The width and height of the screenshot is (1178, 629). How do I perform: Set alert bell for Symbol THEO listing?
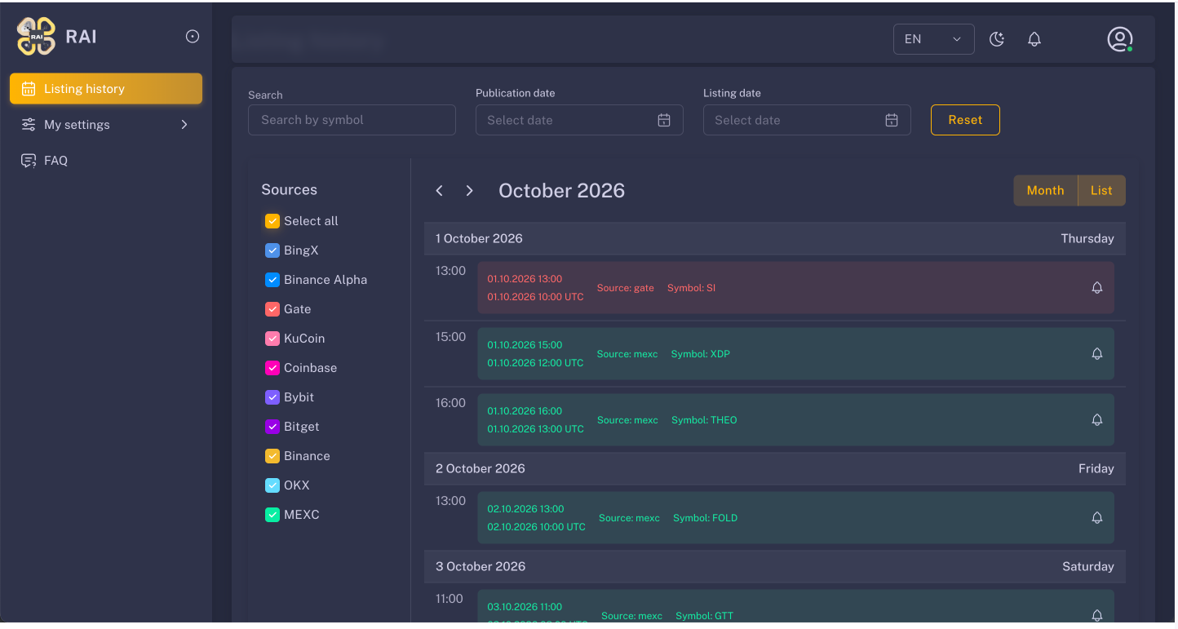point(1097,420)
